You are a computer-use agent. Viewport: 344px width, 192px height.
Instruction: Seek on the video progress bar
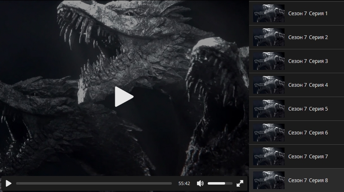coord(94,183)
